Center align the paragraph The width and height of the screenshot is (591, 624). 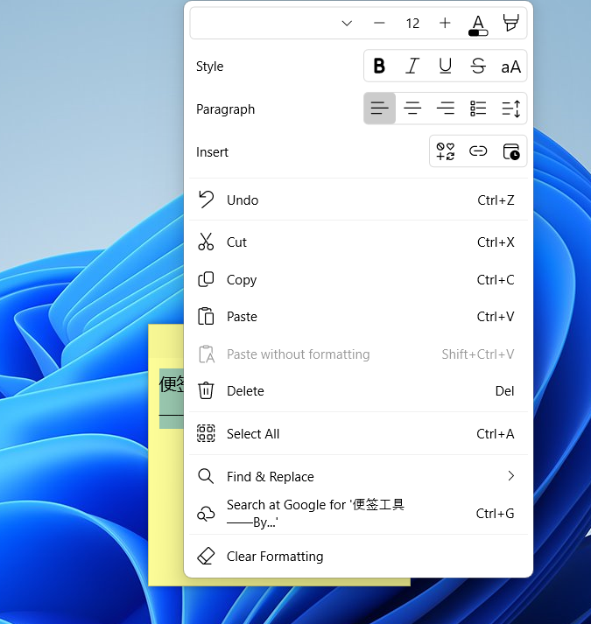412,109
